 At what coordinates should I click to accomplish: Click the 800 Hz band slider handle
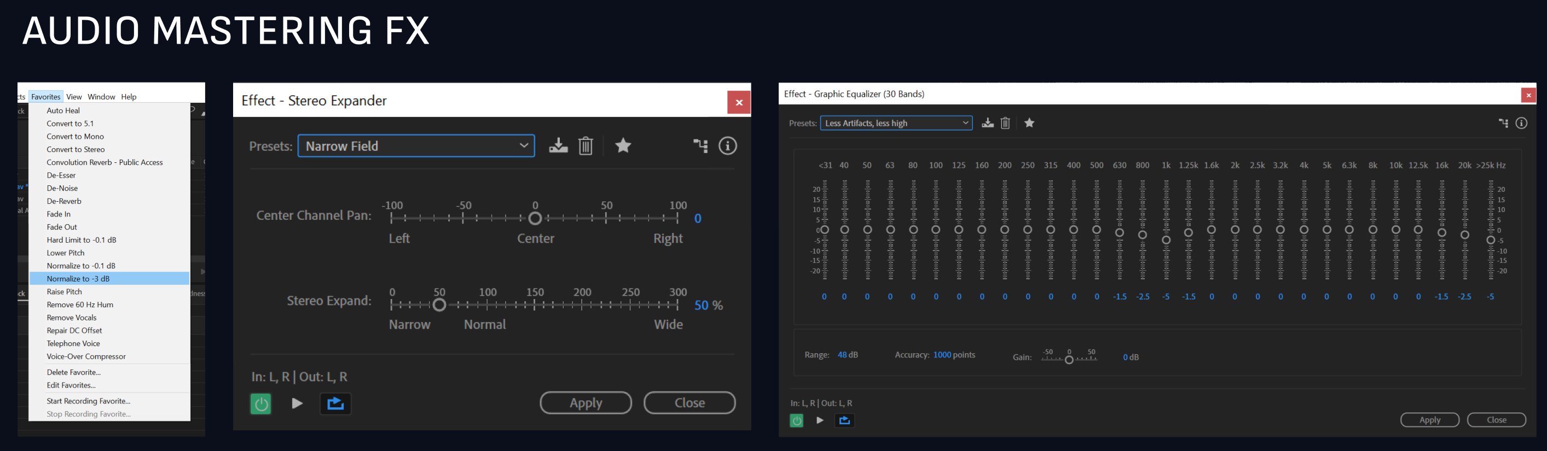[1143, 235]
